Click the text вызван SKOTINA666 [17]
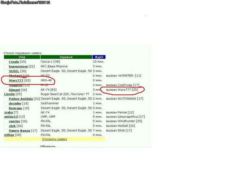The image size is (240, 180). pyautogui.click(x=125, y=99)
